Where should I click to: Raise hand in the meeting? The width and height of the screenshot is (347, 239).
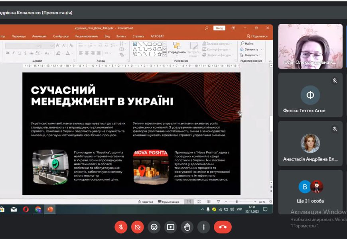pyautogui.click(x=187, y=227)
